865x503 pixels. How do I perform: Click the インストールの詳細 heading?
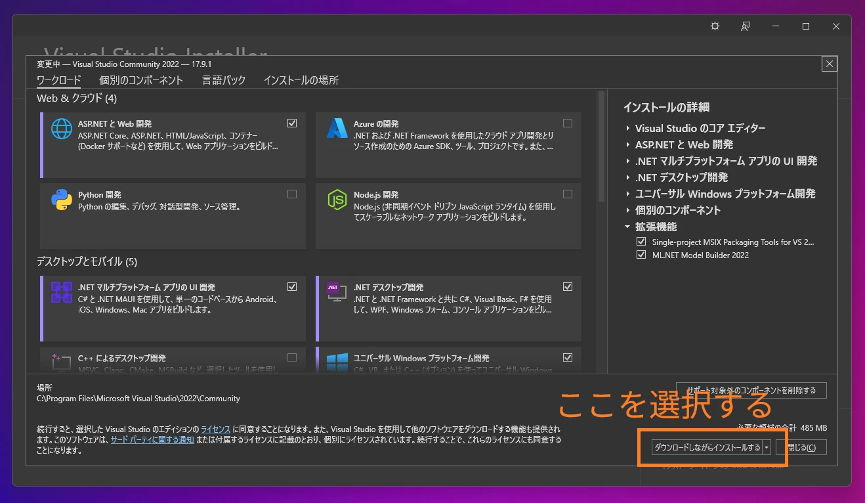coord(666,107)
